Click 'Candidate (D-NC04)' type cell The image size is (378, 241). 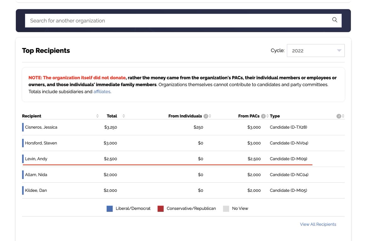coord(289,174)
